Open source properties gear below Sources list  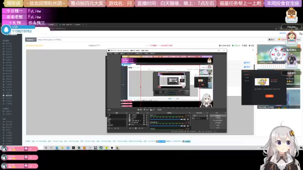pyautogui.click(x=136, y=128)
